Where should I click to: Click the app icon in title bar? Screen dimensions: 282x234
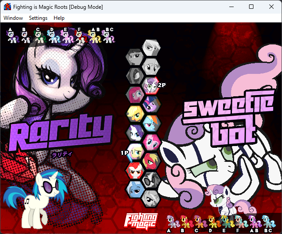pyautogui.click(x=7, y=7)
